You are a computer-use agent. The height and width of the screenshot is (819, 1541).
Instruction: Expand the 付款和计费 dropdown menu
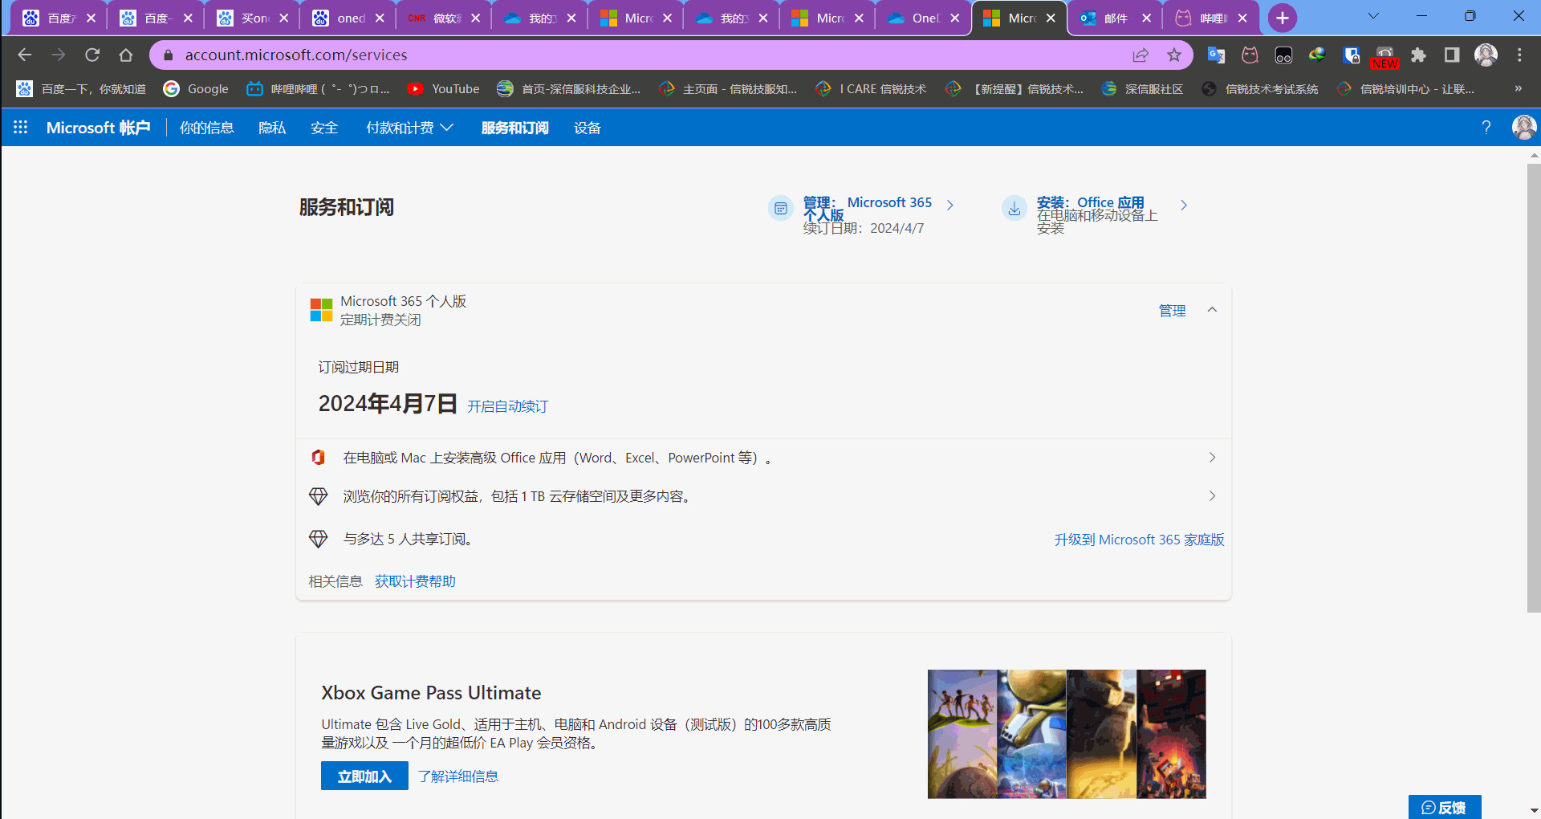click(409, 128)
